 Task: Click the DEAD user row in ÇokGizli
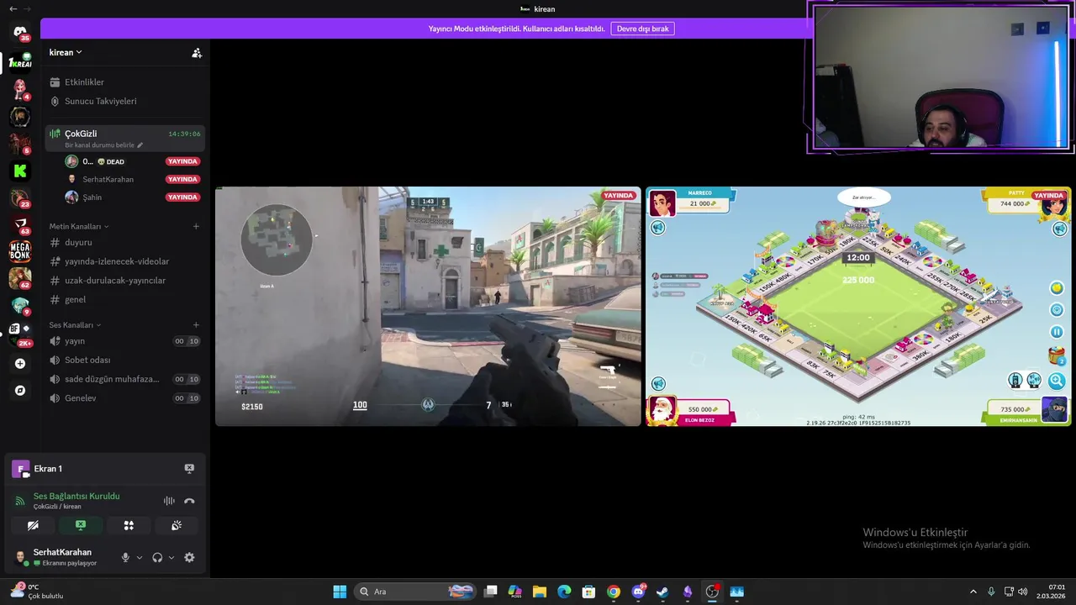[x=133, y=161]
